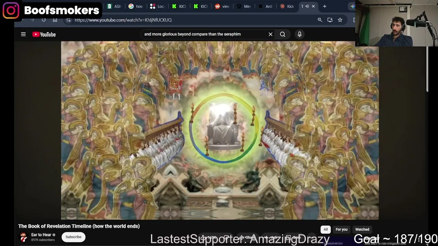Bookmark this page with the star
438x246 pixels.
point(340,20)
